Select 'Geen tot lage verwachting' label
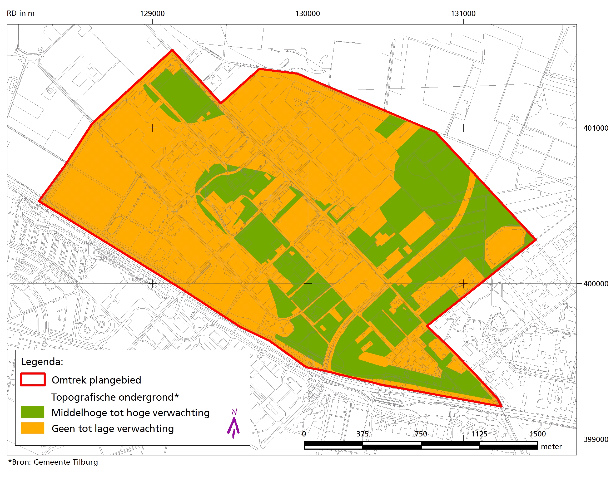The height and width of the screenshot is (477, 611). [x=113, y=429]
